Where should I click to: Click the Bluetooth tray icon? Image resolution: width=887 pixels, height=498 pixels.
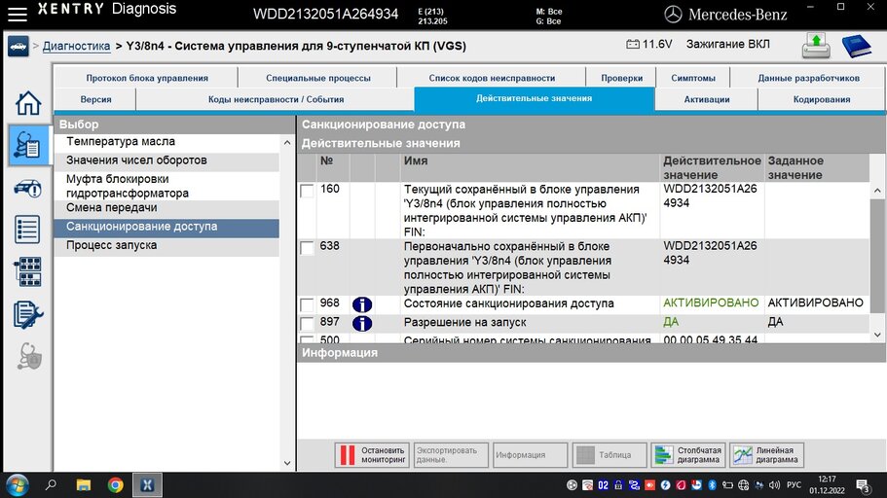tap(712, 485)
